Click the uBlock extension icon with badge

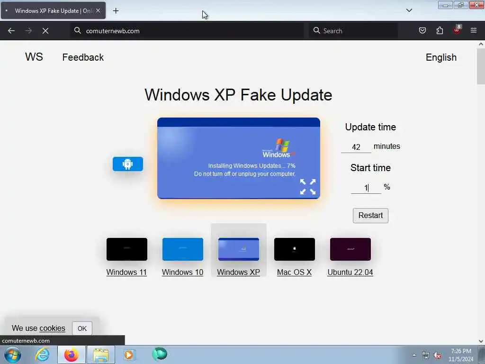click(x=457, y=30)
